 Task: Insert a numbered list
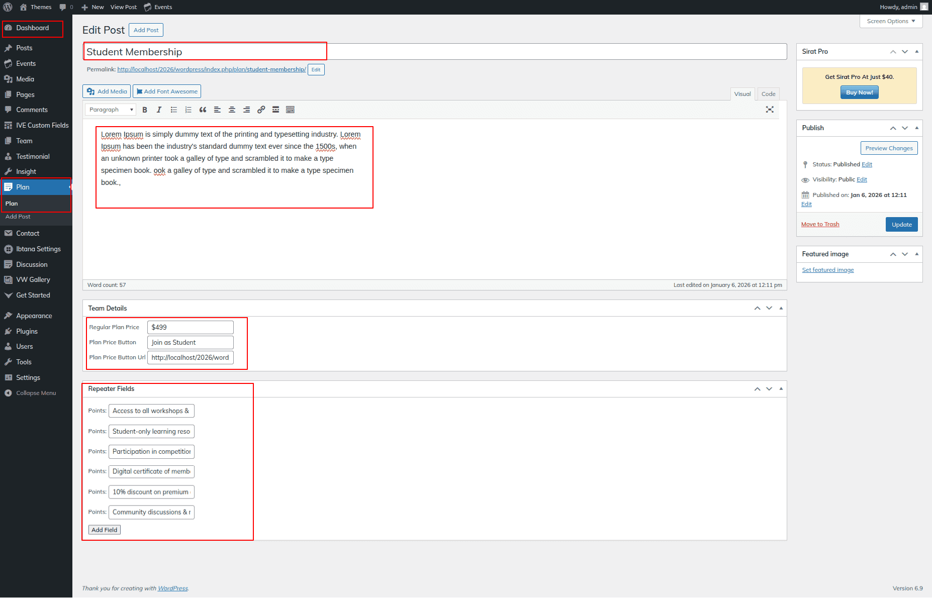tap(188, 110)
